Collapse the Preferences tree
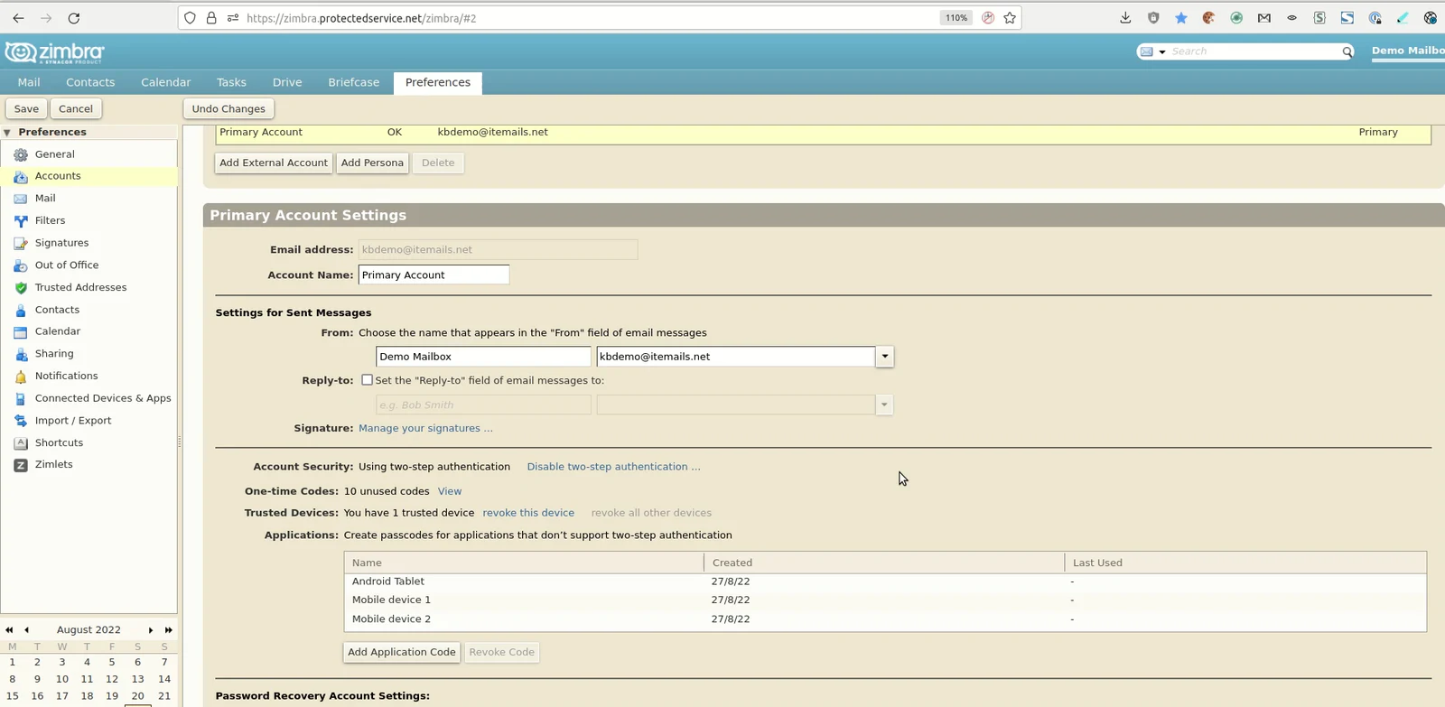Viewport: 1445px width, 707px height. point(7,133)
